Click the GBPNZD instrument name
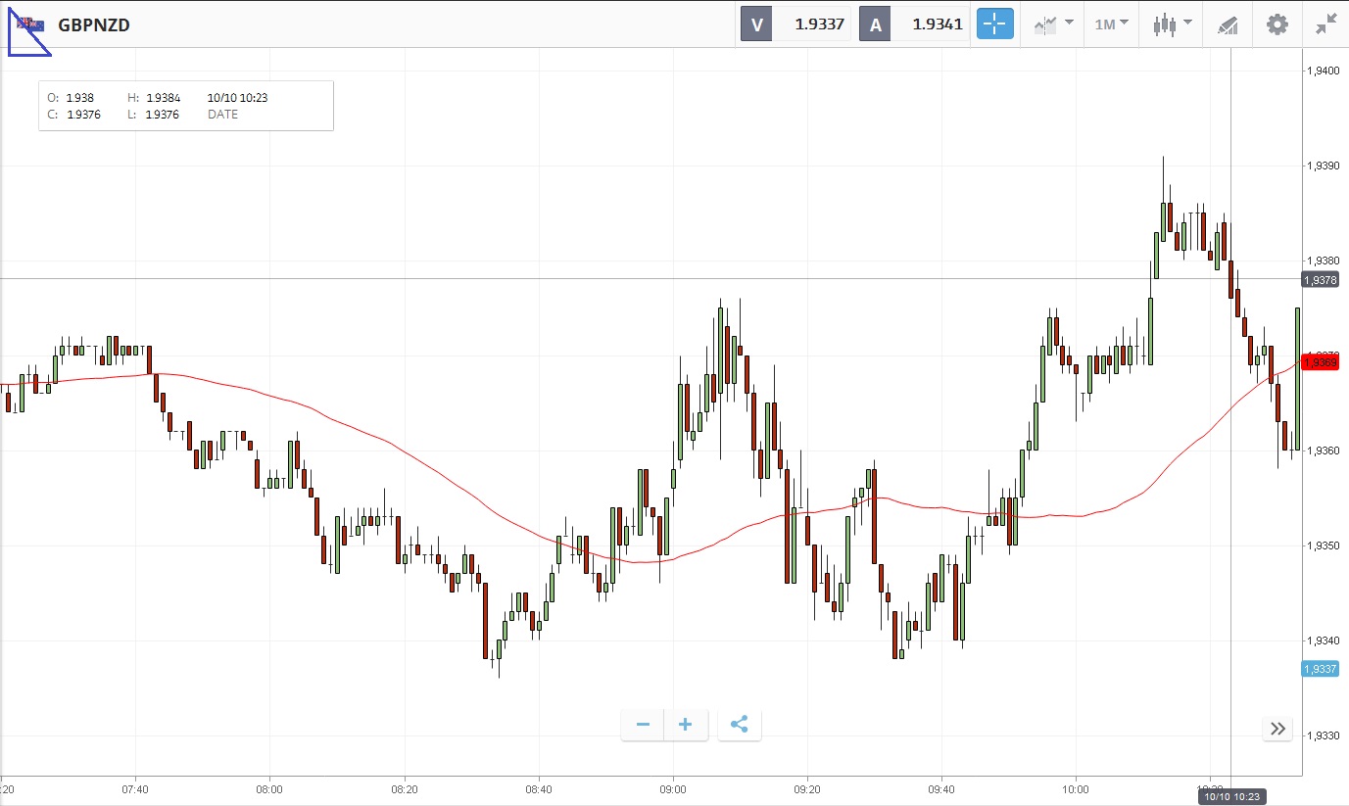 click(x=94, y=24)
